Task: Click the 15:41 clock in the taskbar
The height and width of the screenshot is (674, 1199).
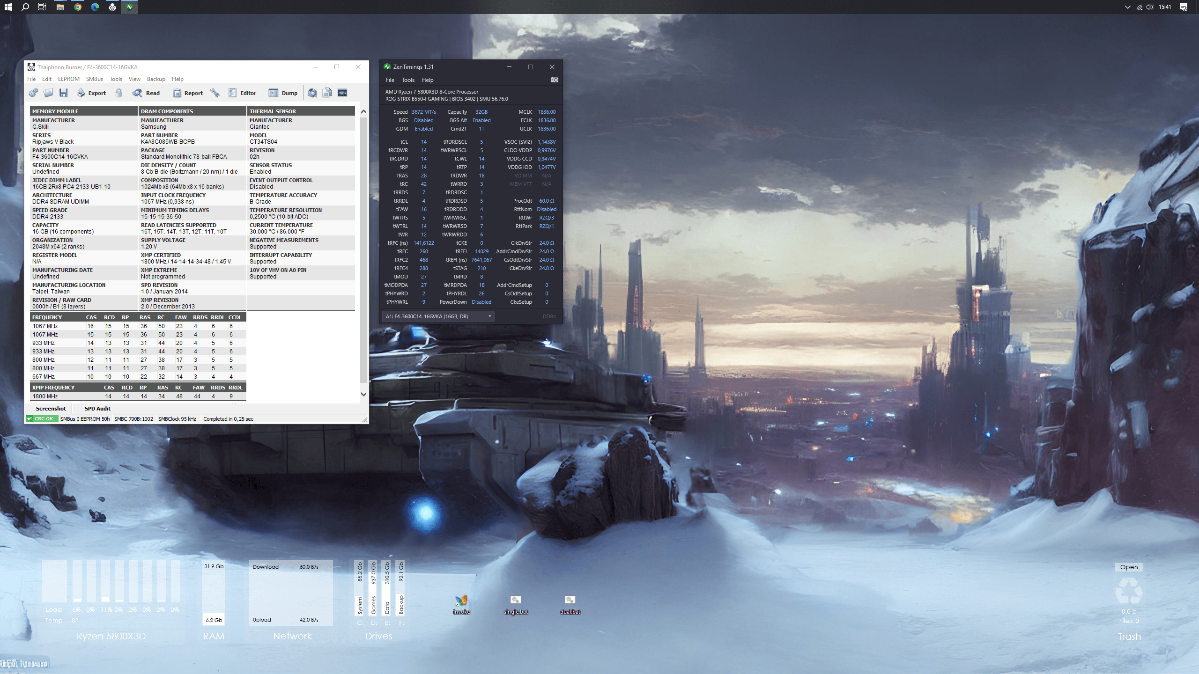Action: (x=1165, y=7)
